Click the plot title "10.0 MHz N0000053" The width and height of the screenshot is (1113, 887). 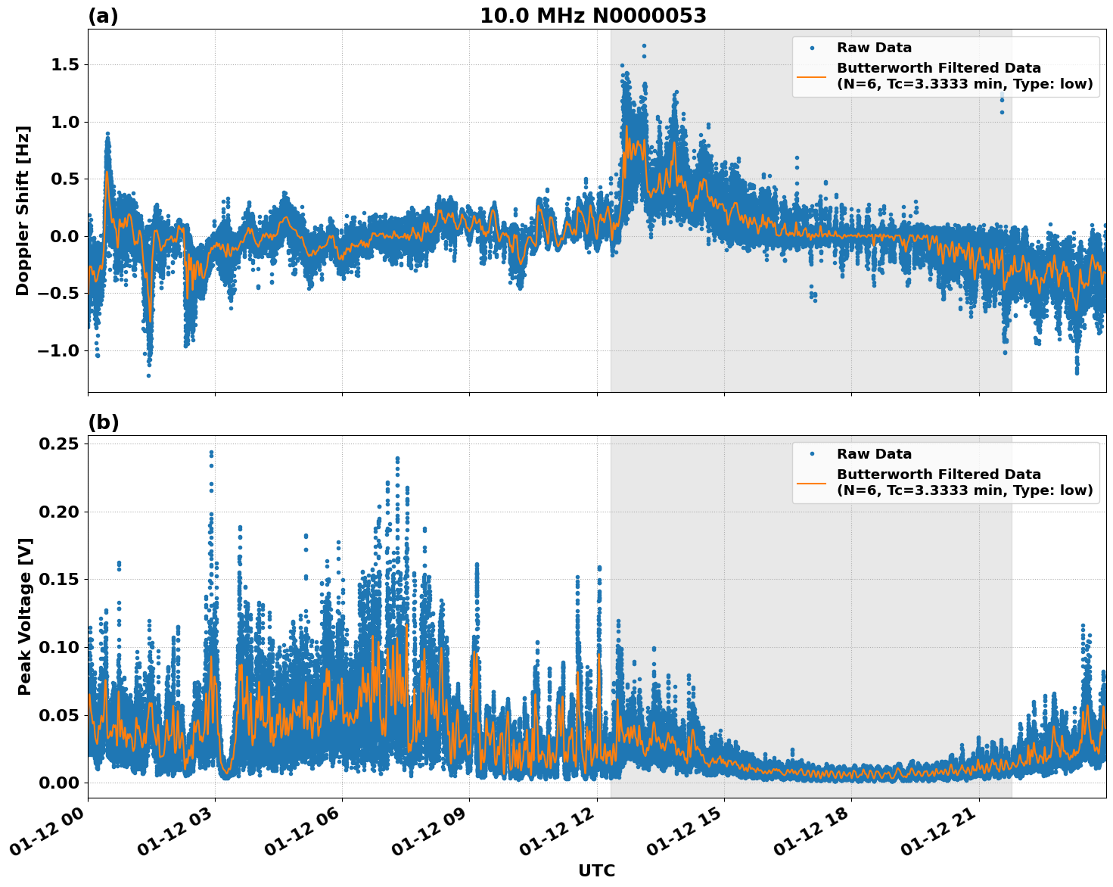tap(593, 16)
